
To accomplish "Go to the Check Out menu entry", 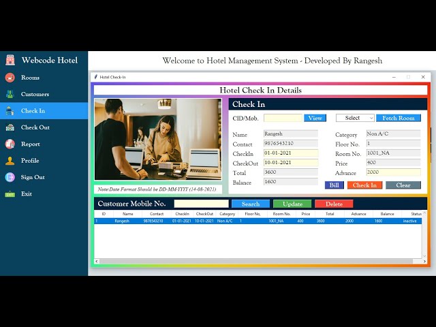I will (x=35, y=127).
